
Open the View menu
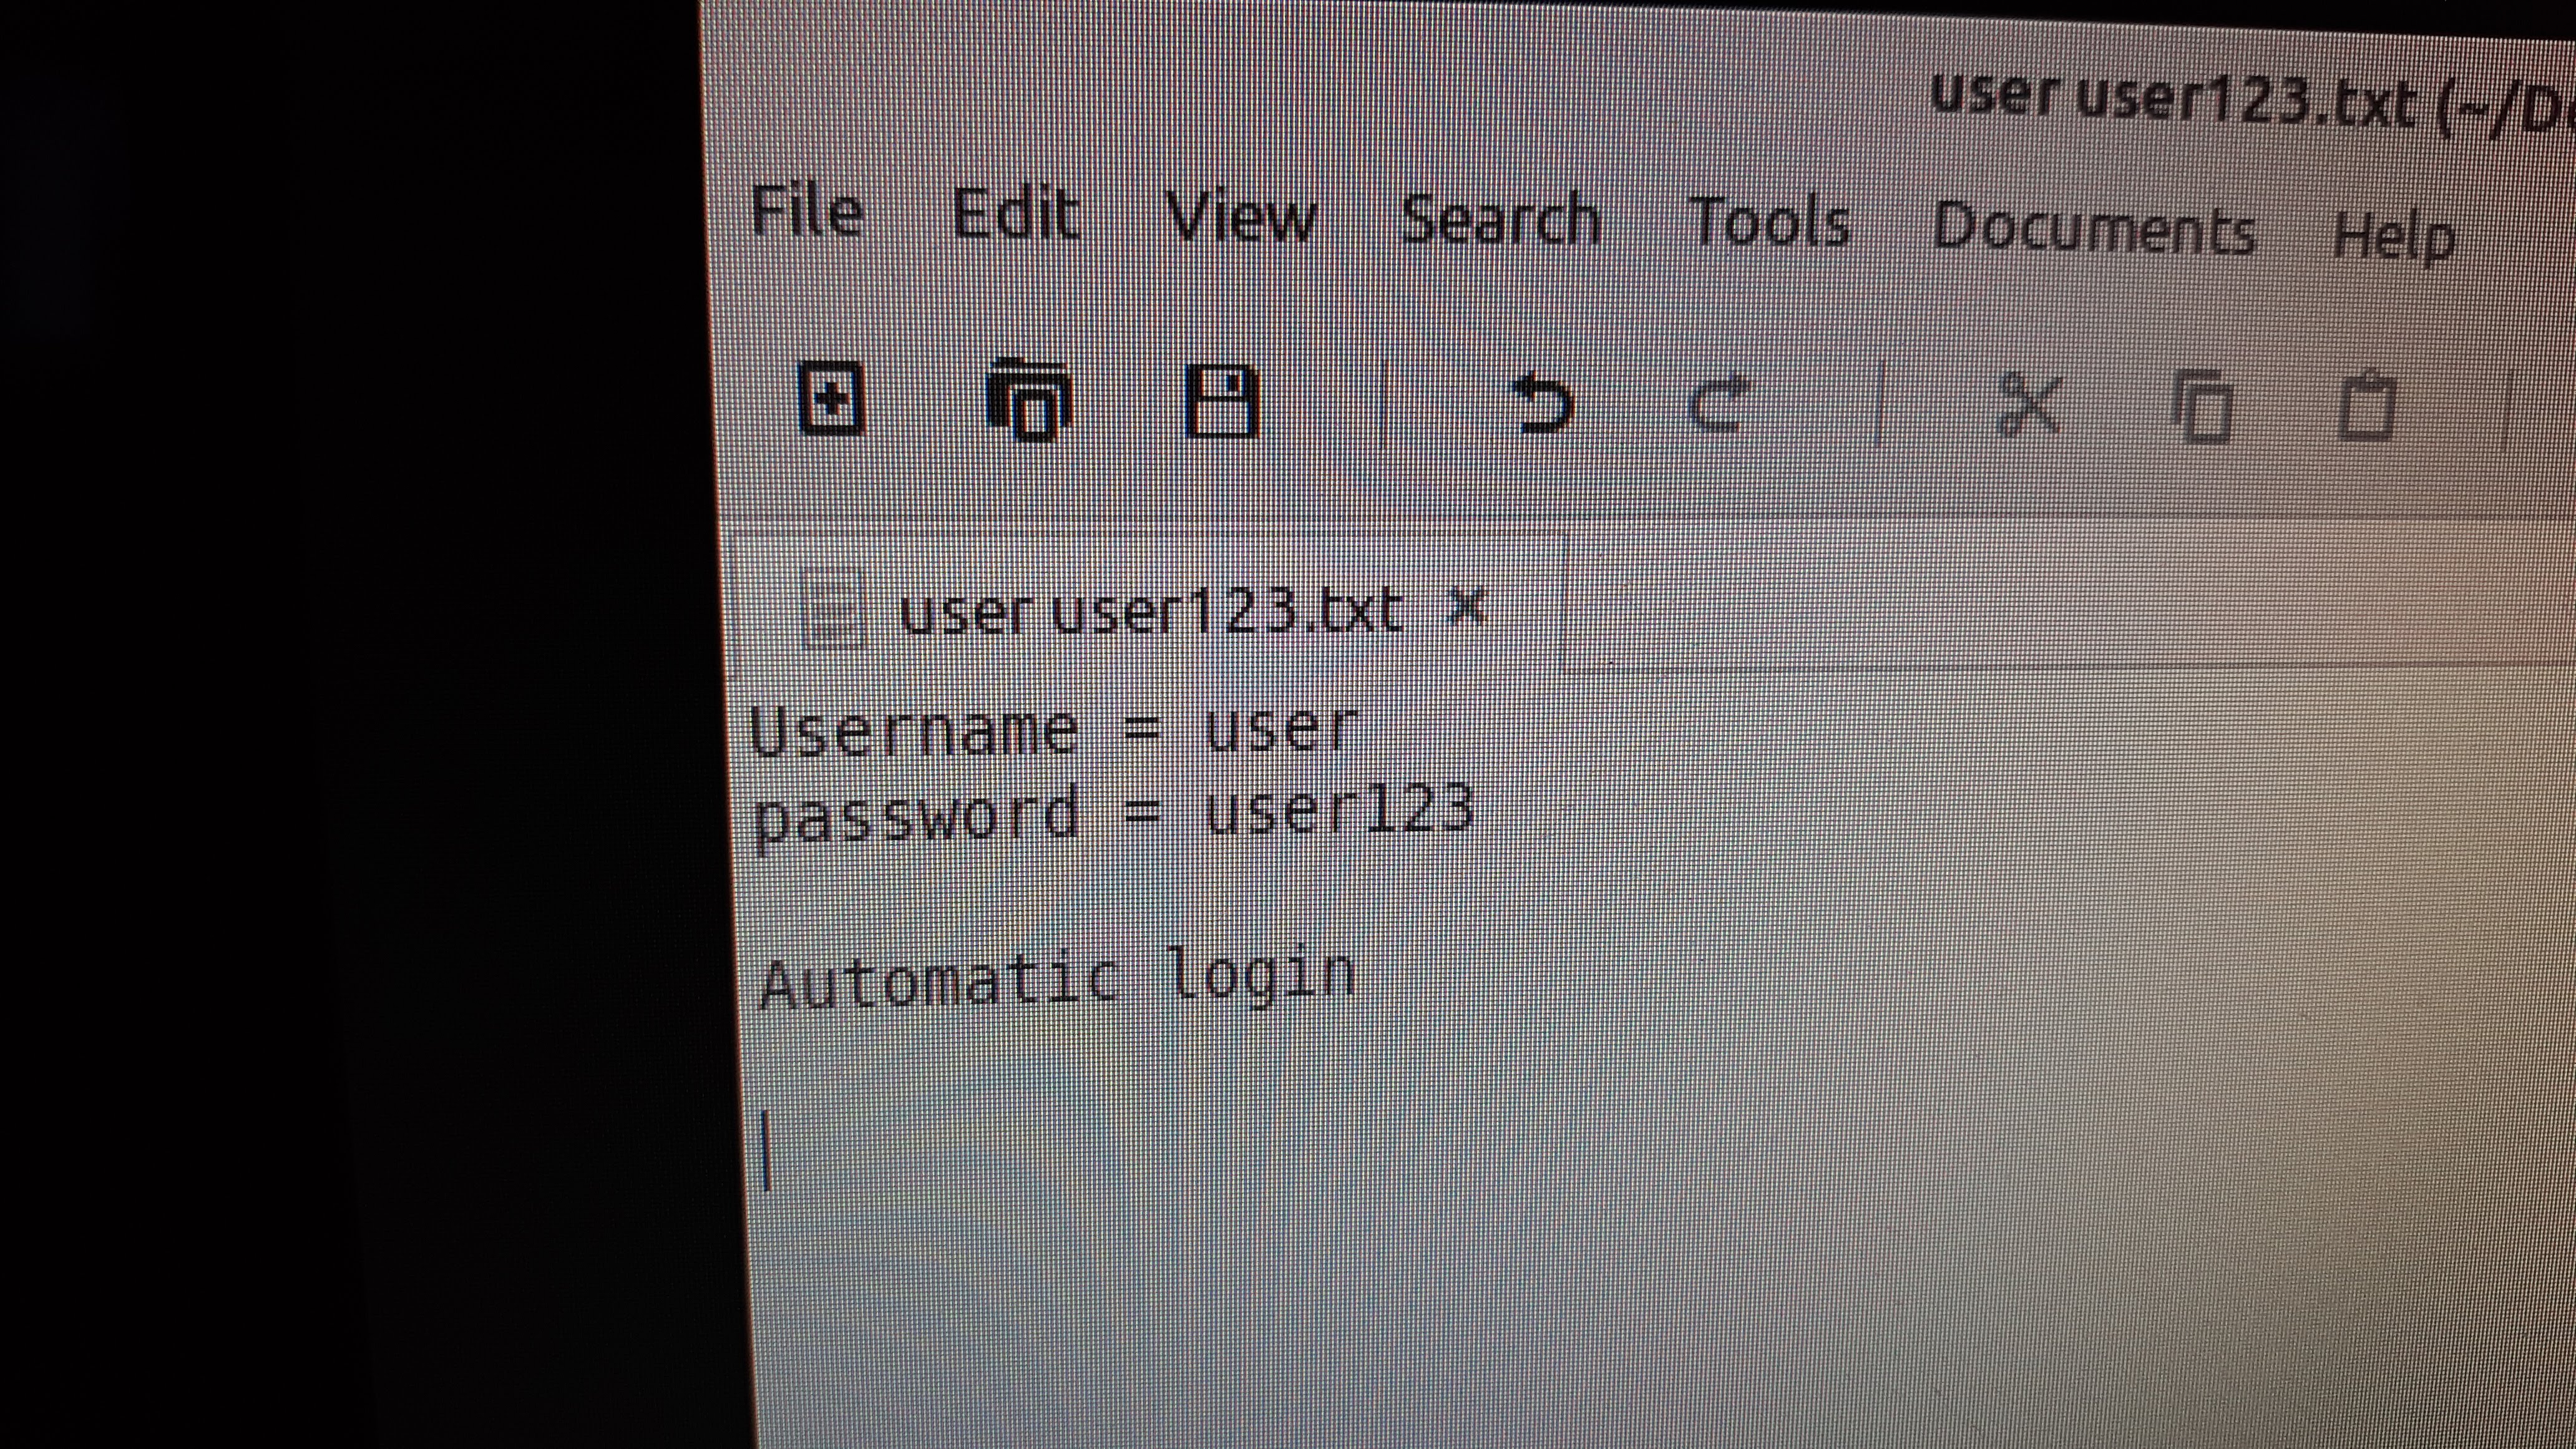tap(1241, 218)
